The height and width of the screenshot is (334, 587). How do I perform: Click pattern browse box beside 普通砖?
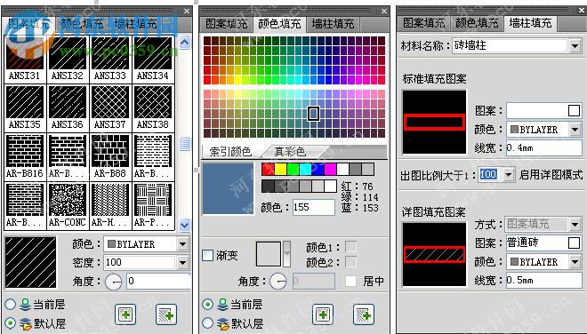point(574,243)
